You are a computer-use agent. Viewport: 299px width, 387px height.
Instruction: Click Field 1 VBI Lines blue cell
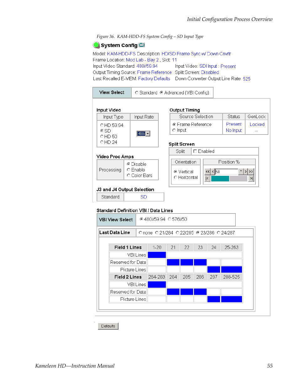tap(157, 255)
